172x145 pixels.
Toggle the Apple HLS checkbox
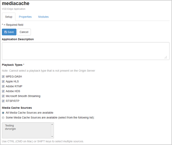point(3,81)
